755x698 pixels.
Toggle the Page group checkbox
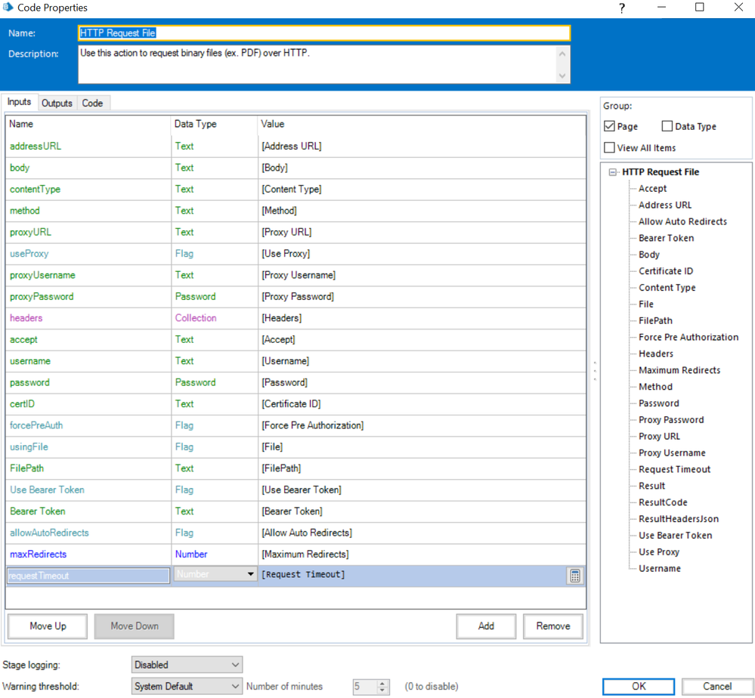[610, 126]
